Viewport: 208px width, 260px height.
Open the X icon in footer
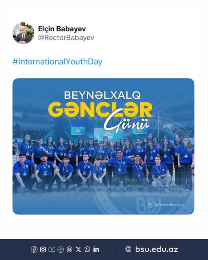(x=78, y=249)
